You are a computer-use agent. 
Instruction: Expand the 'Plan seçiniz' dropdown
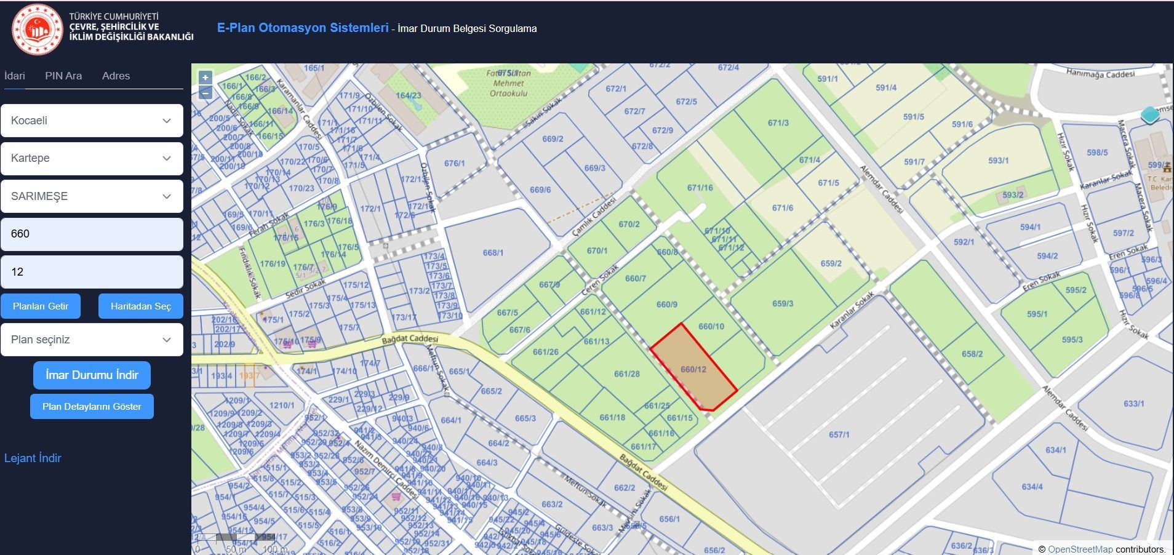coord(92,340)
